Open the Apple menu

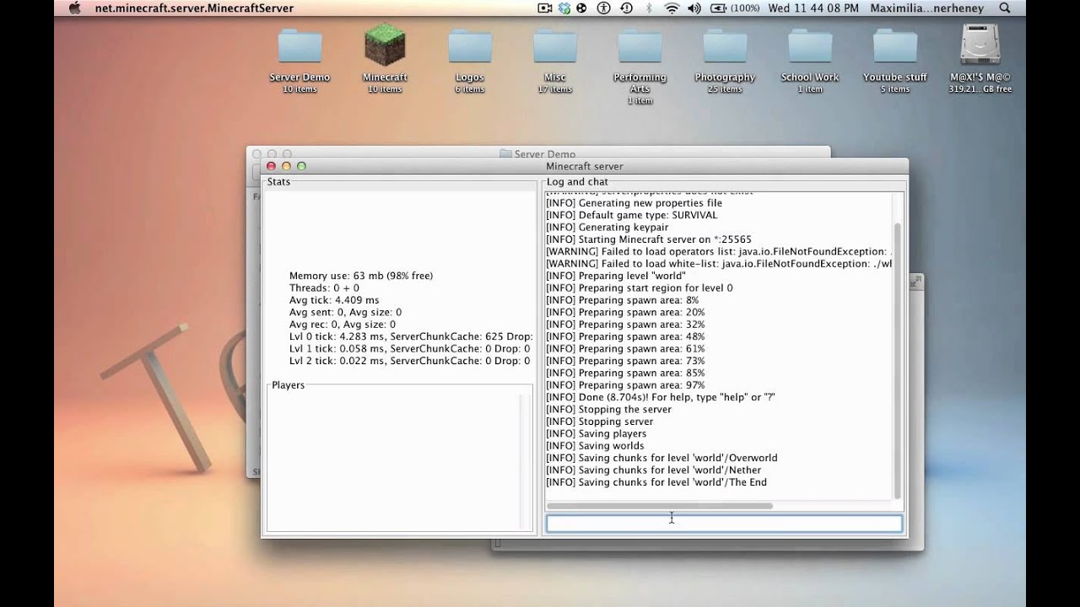coord(74,8)
